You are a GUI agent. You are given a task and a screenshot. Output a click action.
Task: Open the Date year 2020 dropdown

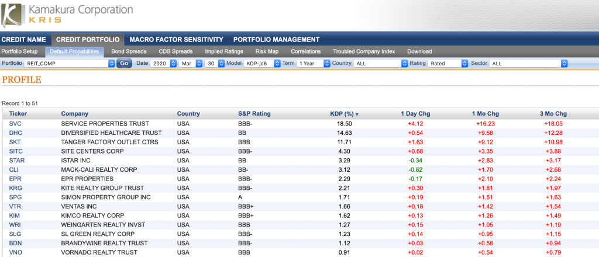pos(163,64)
